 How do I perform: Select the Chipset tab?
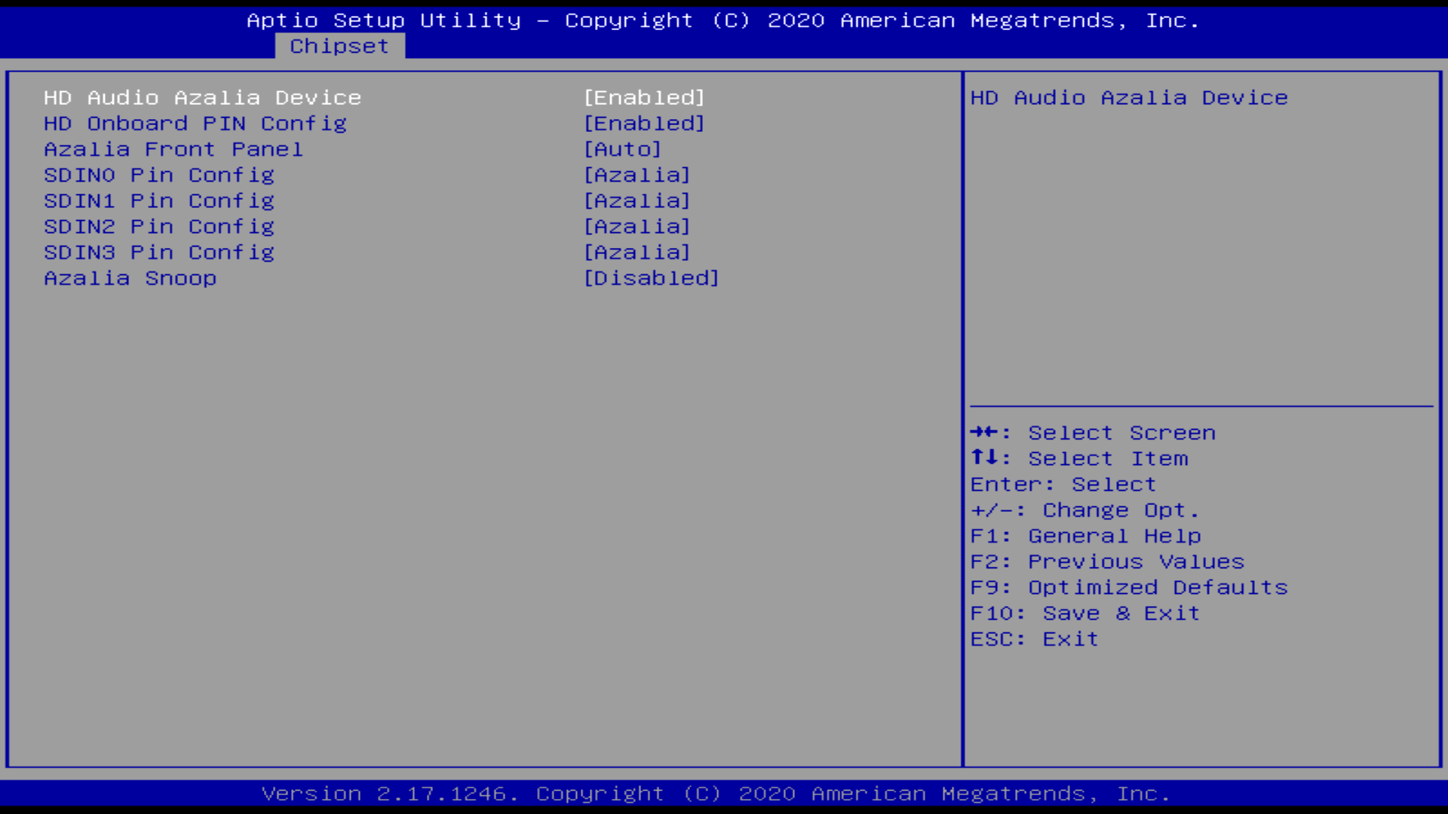tap(339, 46)
